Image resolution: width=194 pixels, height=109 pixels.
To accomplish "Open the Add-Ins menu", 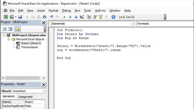I will click(x=100, y=11).
